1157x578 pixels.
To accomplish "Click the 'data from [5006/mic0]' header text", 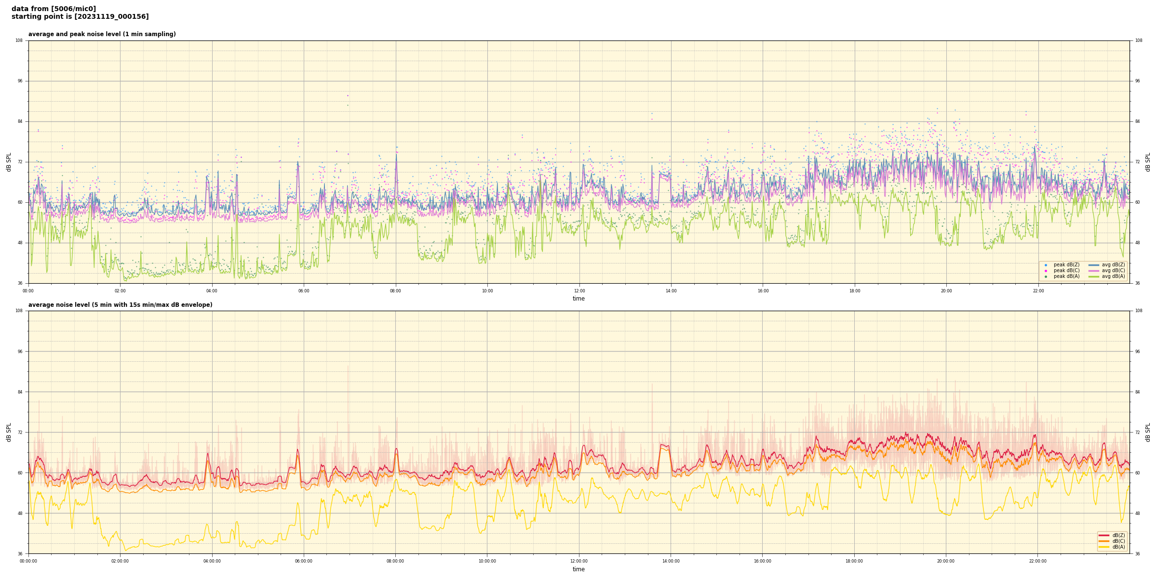I will pyautogui.click(x=54, y=9).
